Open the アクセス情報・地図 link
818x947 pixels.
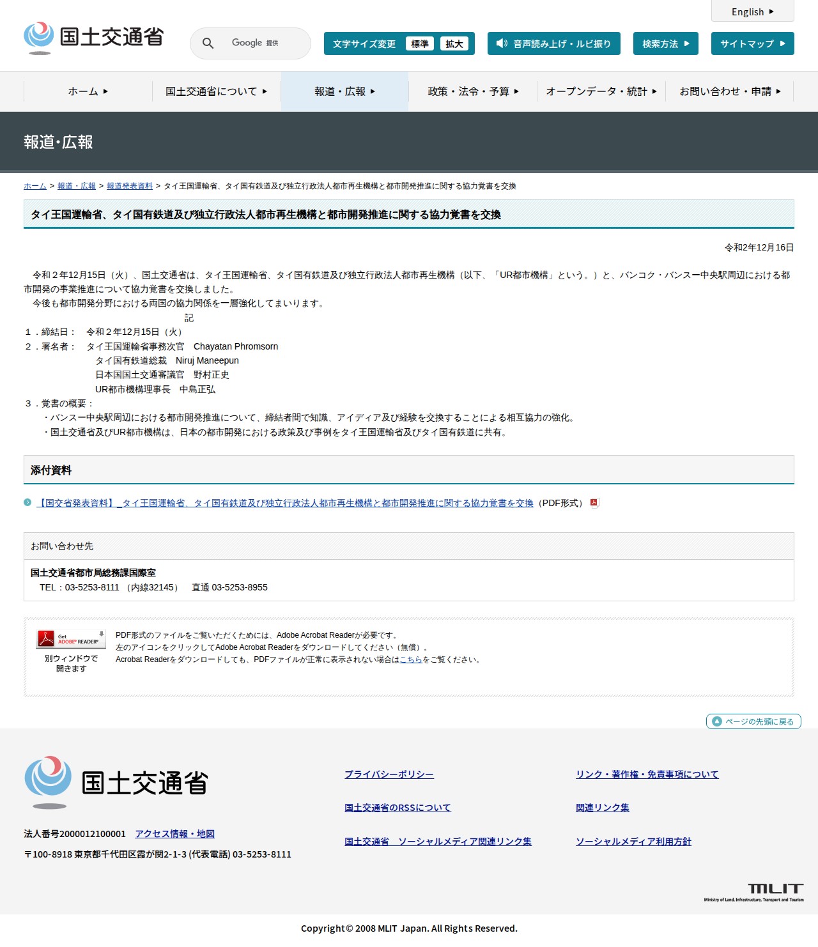(x=174, y=834)
